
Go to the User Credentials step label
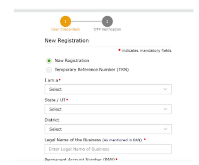pos(66,29)
